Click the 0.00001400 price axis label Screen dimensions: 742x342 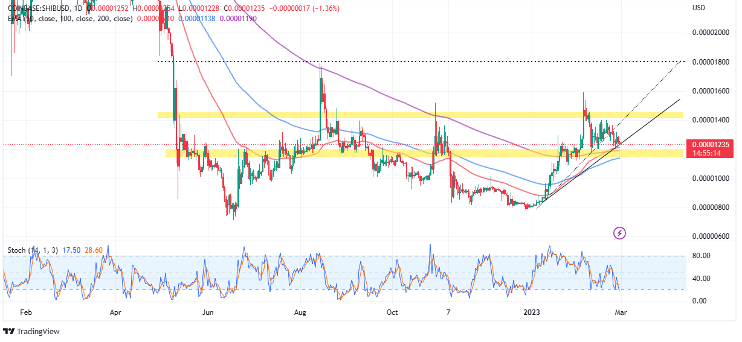pyautogui.click(x=711, y=121)
